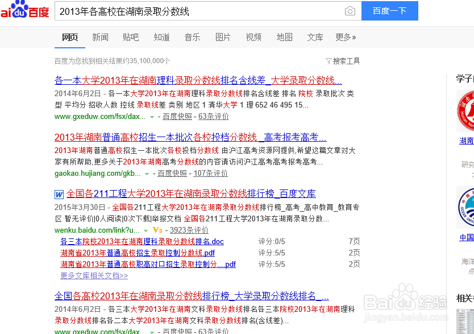Viewport: 474px width, 334px height.
Task: Click the 7页 page count text
Action: click(354, 241)
